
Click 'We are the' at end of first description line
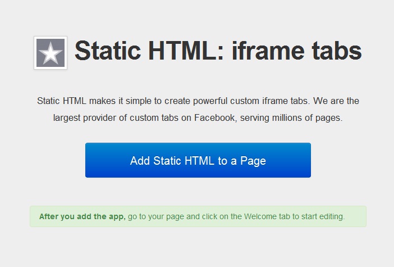coord(336,101)
